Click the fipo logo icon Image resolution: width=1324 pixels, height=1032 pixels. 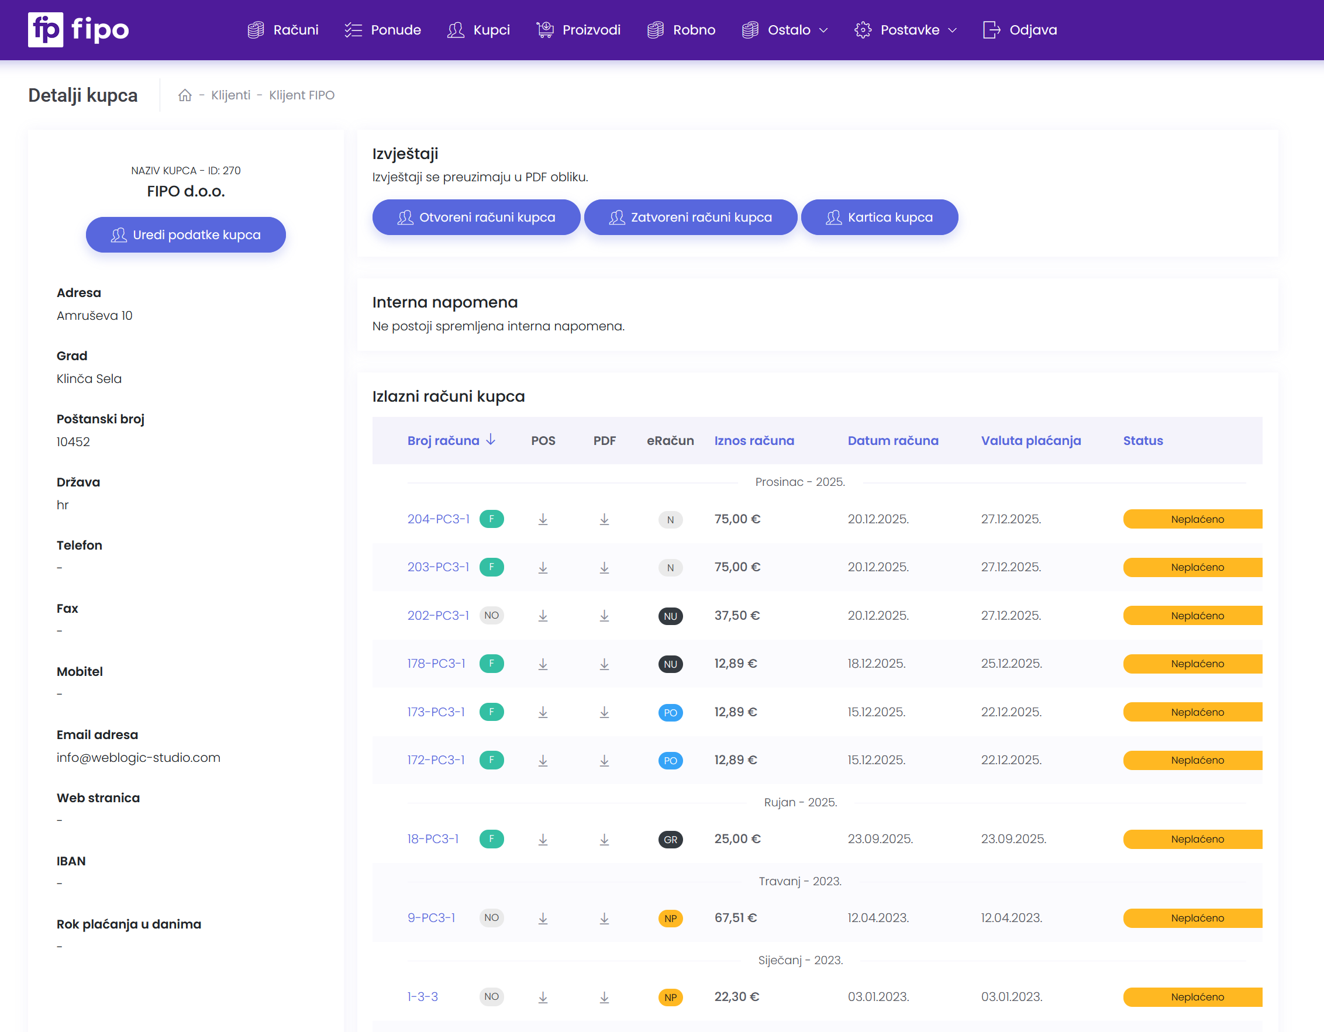click(x=46, y=30)
